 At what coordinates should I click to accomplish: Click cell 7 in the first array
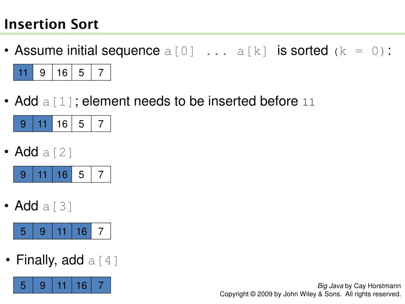point(101,72)
